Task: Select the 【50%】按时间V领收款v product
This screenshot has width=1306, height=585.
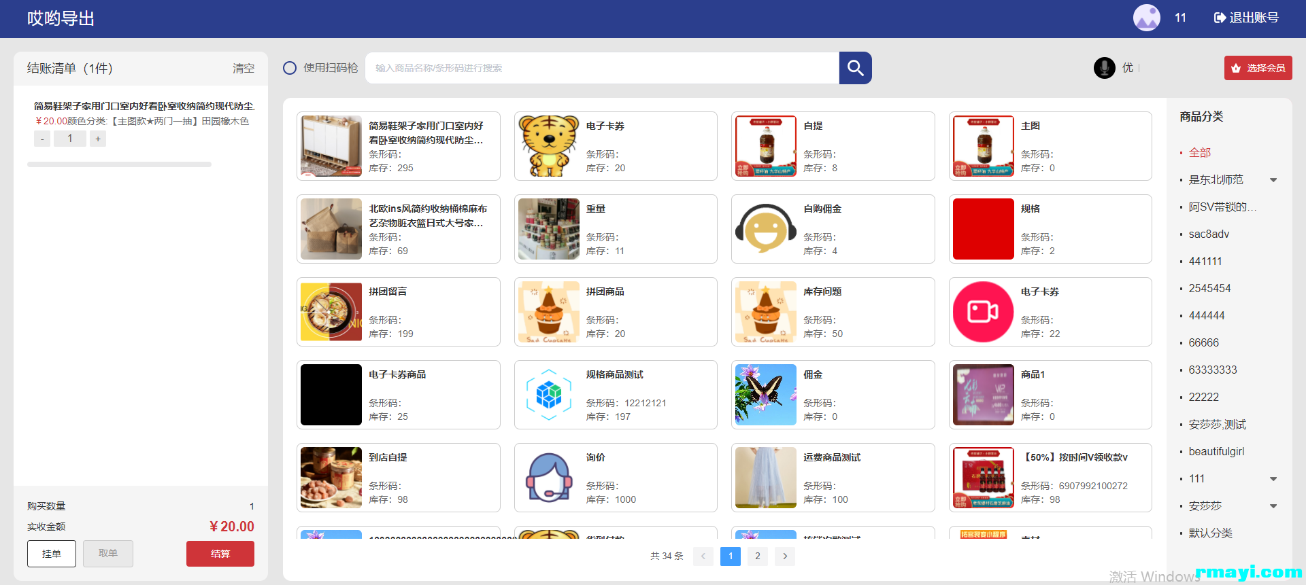Action: [x=984, y=478]
